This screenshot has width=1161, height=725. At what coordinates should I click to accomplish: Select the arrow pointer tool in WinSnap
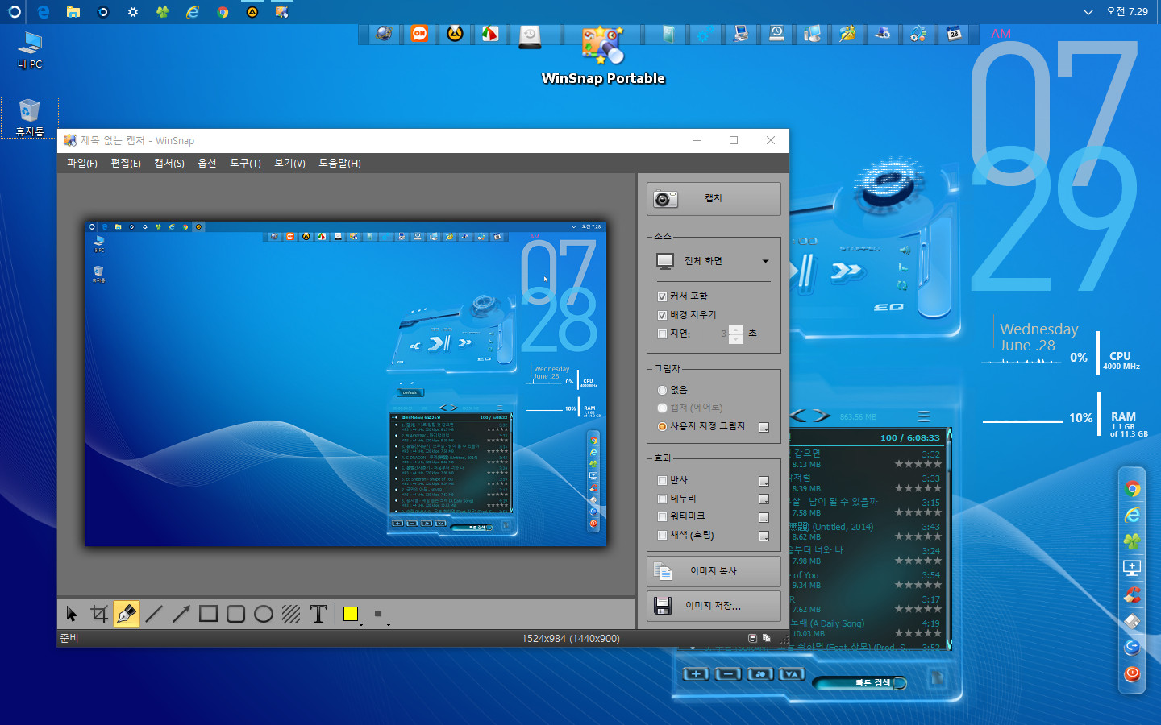(x=72, y=614)
